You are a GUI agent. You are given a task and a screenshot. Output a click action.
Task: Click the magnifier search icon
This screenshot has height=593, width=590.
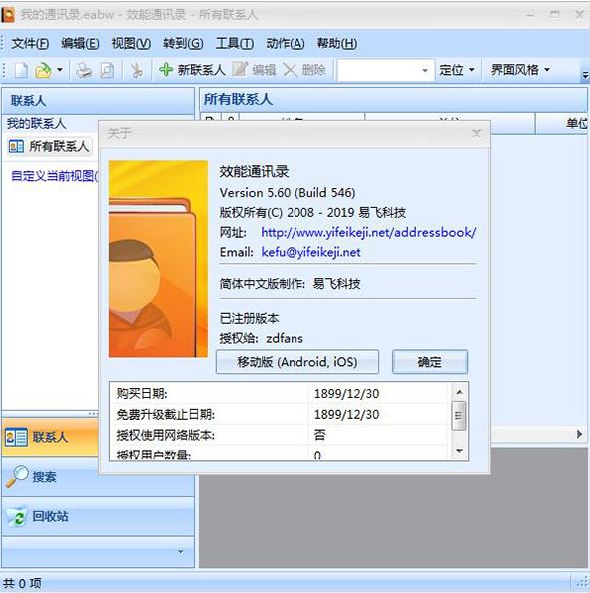[x=17, y=476]
